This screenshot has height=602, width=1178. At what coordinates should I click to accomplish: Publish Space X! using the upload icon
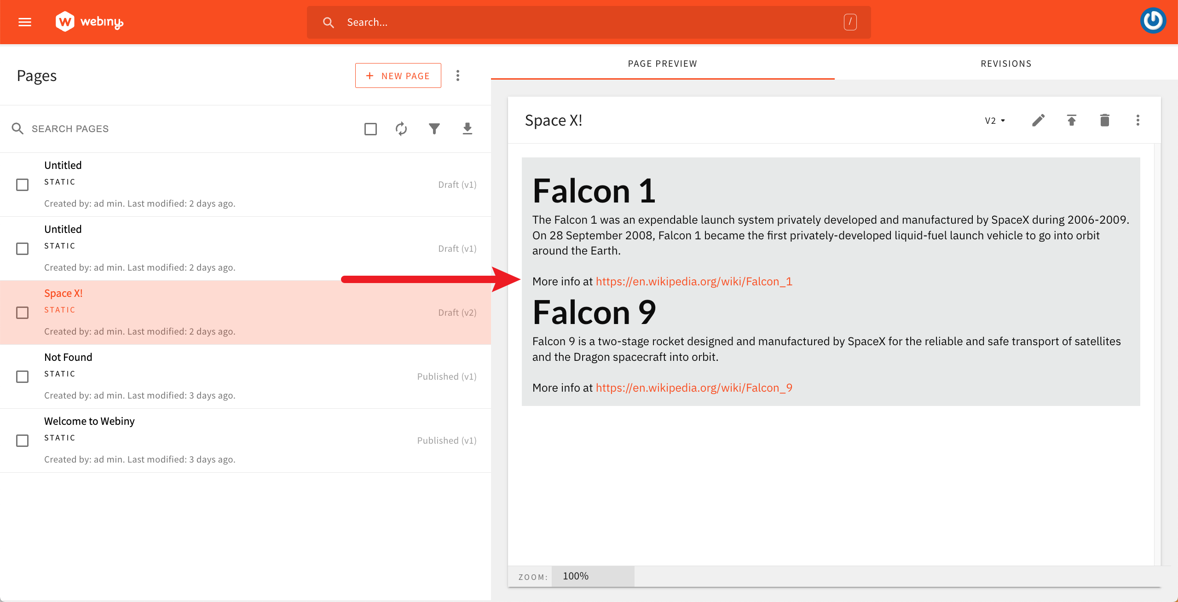1071,120
